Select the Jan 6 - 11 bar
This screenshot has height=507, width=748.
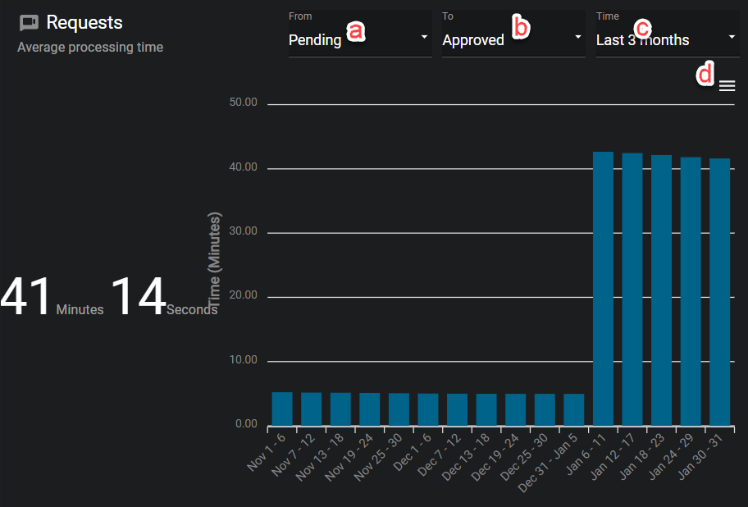coord(603,289)
